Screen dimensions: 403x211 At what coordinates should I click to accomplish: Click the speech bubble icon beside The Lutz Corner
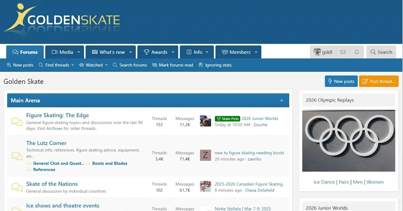point(16,156)
